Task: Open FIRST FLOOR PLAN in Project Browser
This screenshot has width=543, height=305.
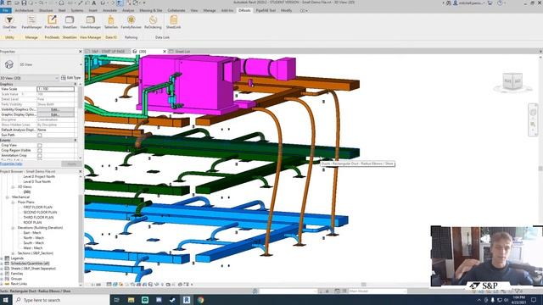Action: [x=37, y=207]
